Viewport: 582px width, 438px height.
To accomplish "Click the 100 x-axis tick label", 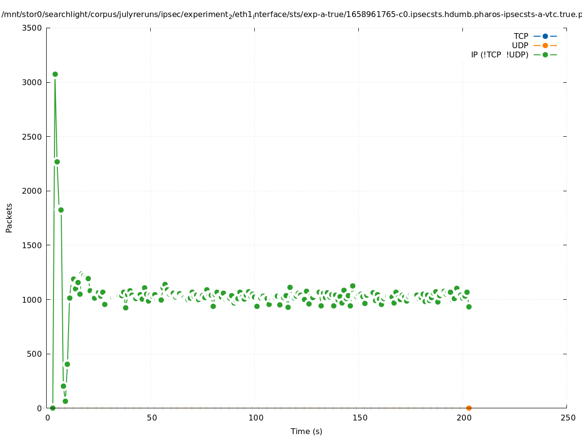I will coord(254,418).
